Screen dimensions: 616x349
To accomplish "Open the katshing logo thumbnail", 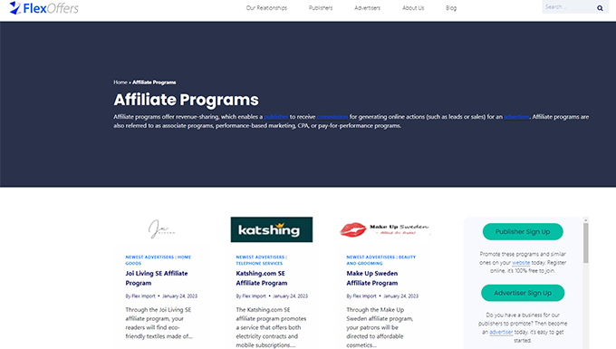I will click(272, 229).
